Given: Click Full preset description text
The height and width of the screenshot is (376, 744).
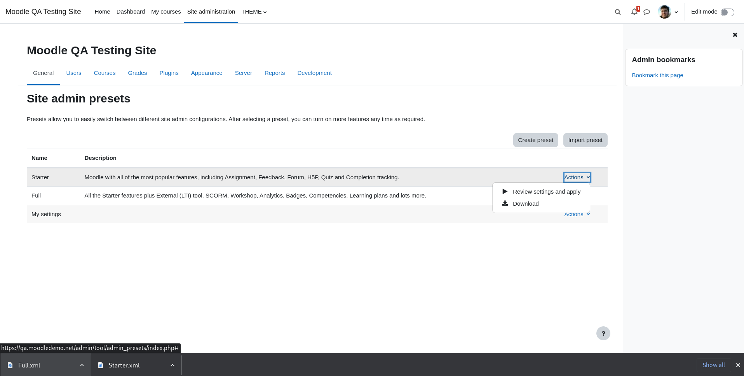Looking at the screenshot, I should (x=255, y=196).
